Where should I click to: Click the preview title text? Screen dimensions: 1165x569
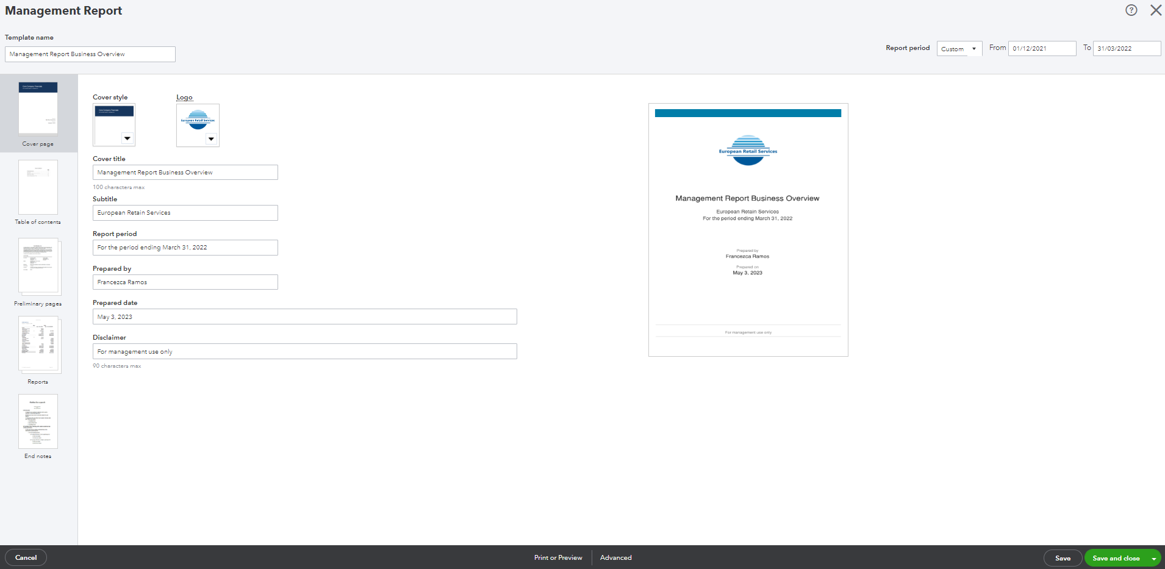click(747, 198)
